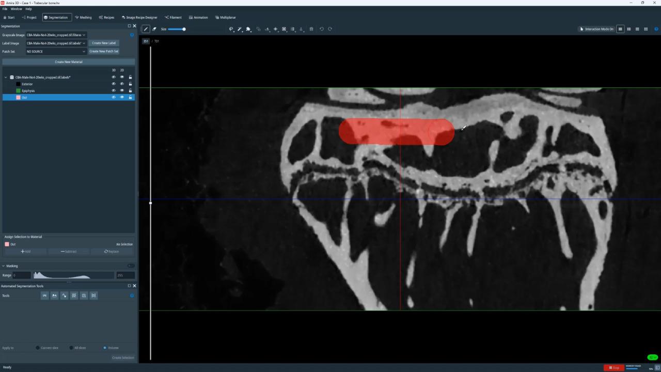Click the Redo arrow icon
Viewport: 661px width, 372px height.
(x=330, y=29)
